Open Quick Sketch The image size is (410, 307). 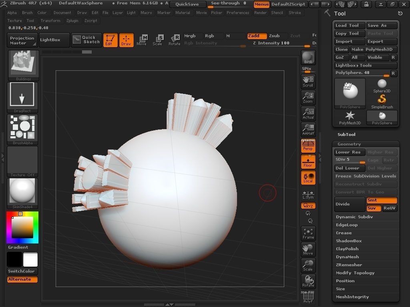(x=86, y=40)
